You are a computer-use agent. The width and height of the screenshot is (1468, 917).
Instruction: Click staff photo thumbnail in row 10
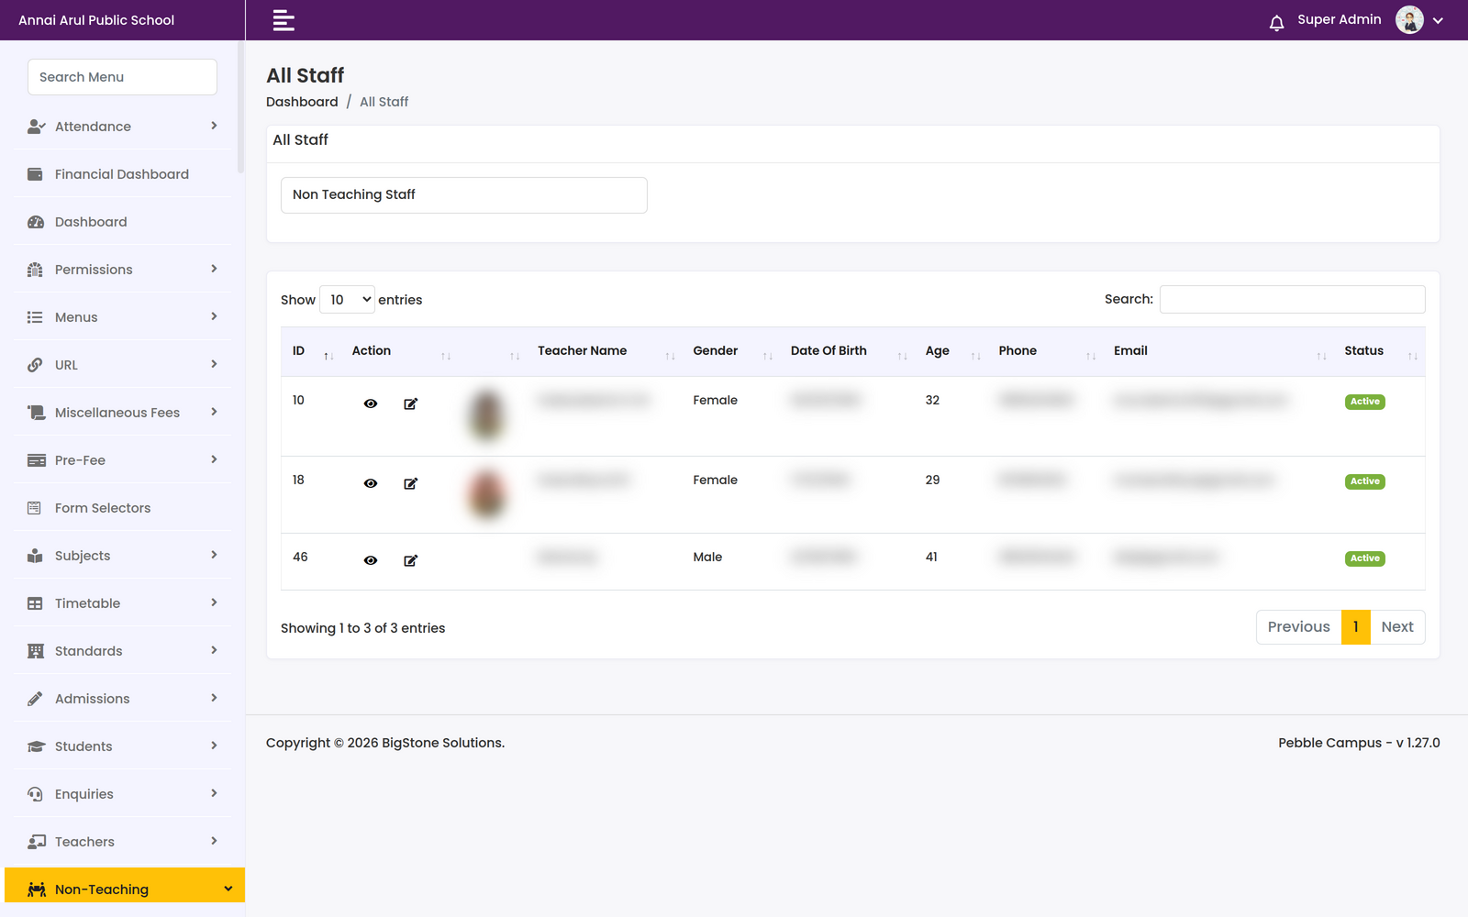tap(487, 414)
